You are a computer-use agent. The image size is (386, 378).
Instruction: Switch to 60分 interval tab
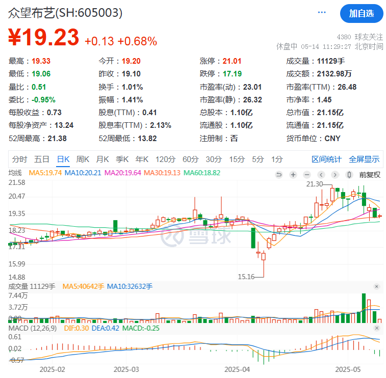[x=191, y=159]
